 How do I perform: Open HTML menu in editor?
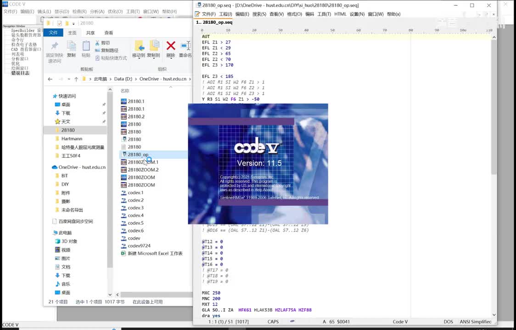click(x=340, y=14)
